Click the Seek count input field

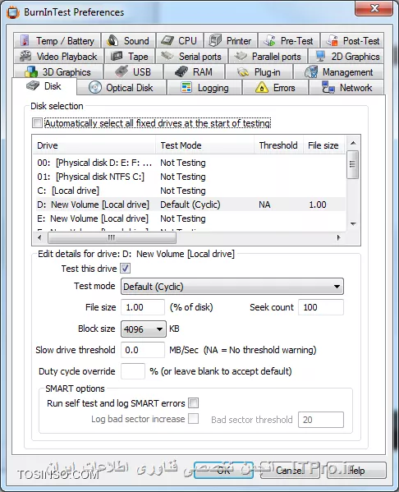(x=321, y=307)
